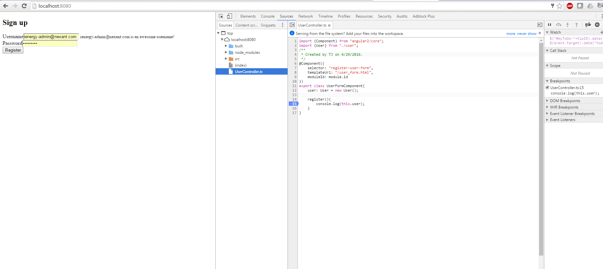Viewport: 603px width, 269px height.
Task: Click the Username input field
Action: pyautogui.click(x=51, y=37)
